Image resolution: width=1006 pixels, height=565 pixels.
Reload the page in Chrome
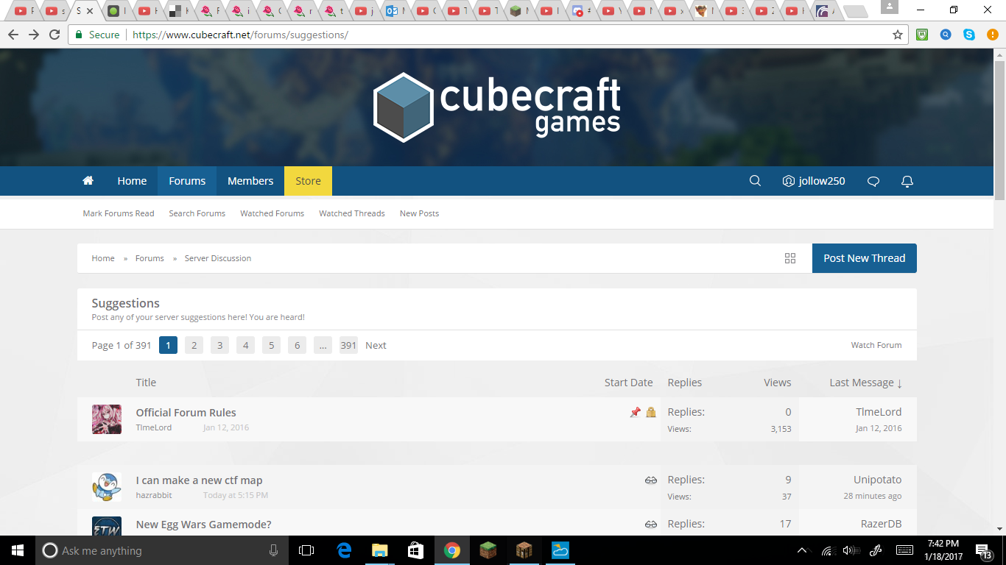pyautogui.click(x=54, y=35)
